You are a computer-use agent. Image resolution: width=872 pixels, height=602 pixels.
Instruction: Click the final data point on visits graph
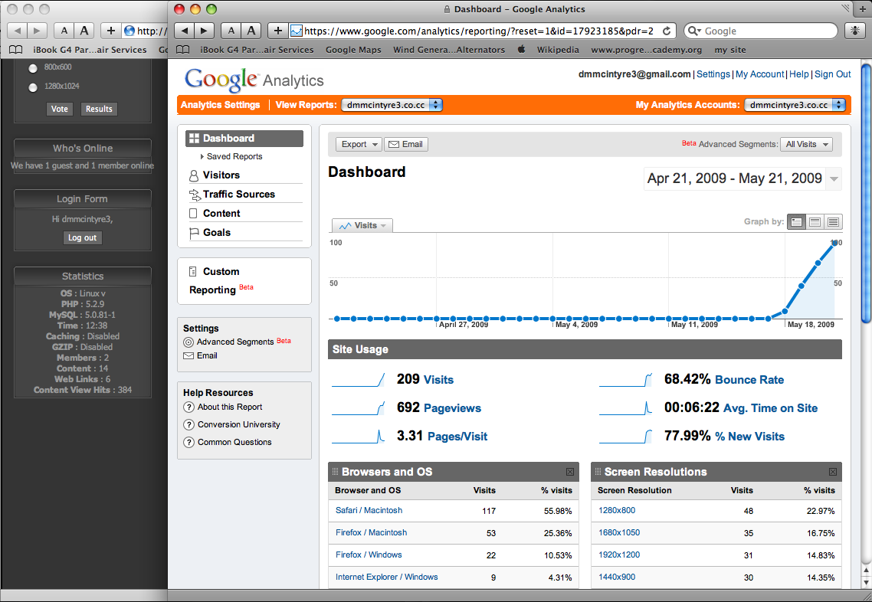(834, 243)
